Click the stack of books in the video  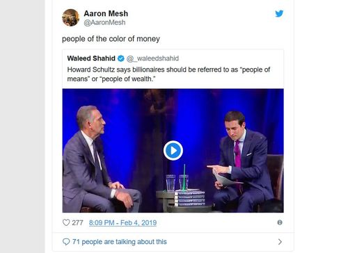coord(190,198)
